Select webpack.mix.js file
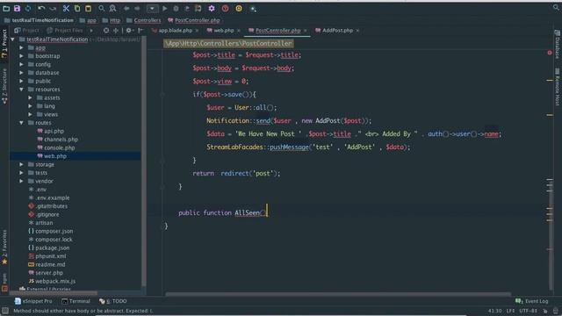The width and height of the screenshot is (562, 316). (x=55, y=281)
